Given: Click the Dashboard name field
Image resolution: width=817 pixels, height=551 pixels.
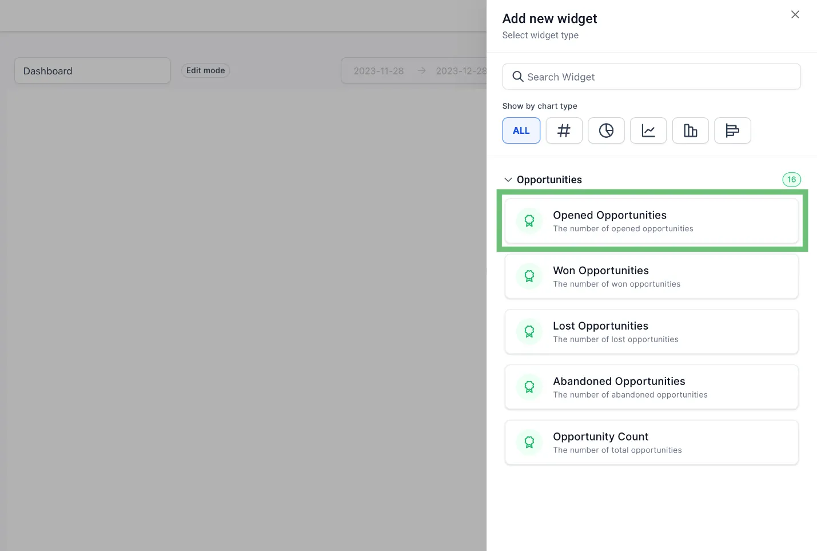Looking at the screenshot, I should pyautogui.click(x=92, y=71).
